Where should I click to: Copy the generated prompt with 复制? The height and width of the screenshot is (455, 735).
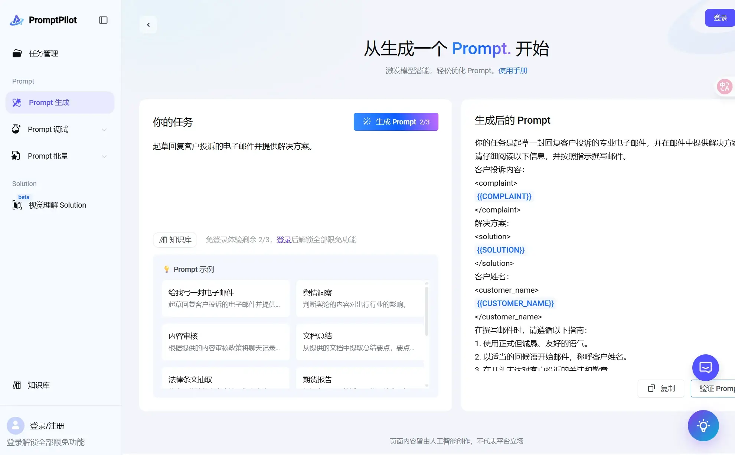pos(661,388)
